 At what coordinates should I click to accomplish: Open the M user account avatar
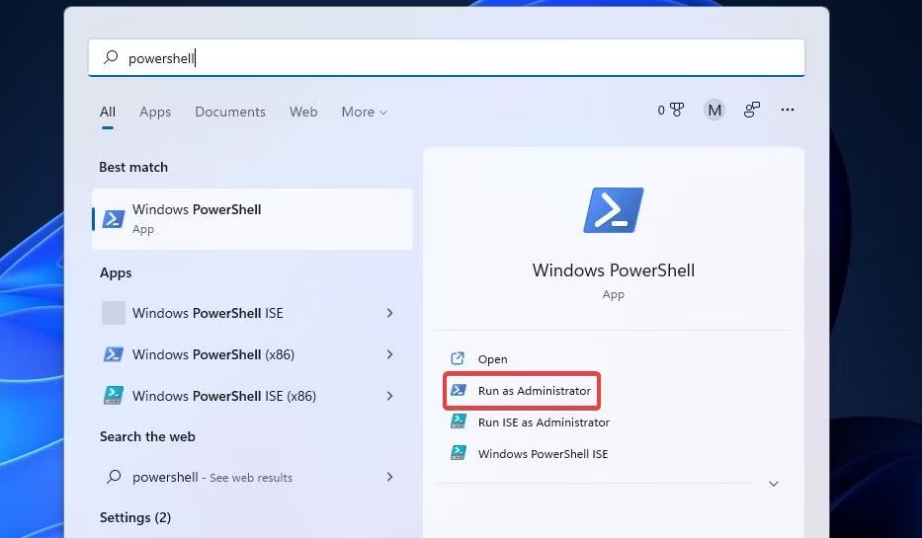point(713,111)
